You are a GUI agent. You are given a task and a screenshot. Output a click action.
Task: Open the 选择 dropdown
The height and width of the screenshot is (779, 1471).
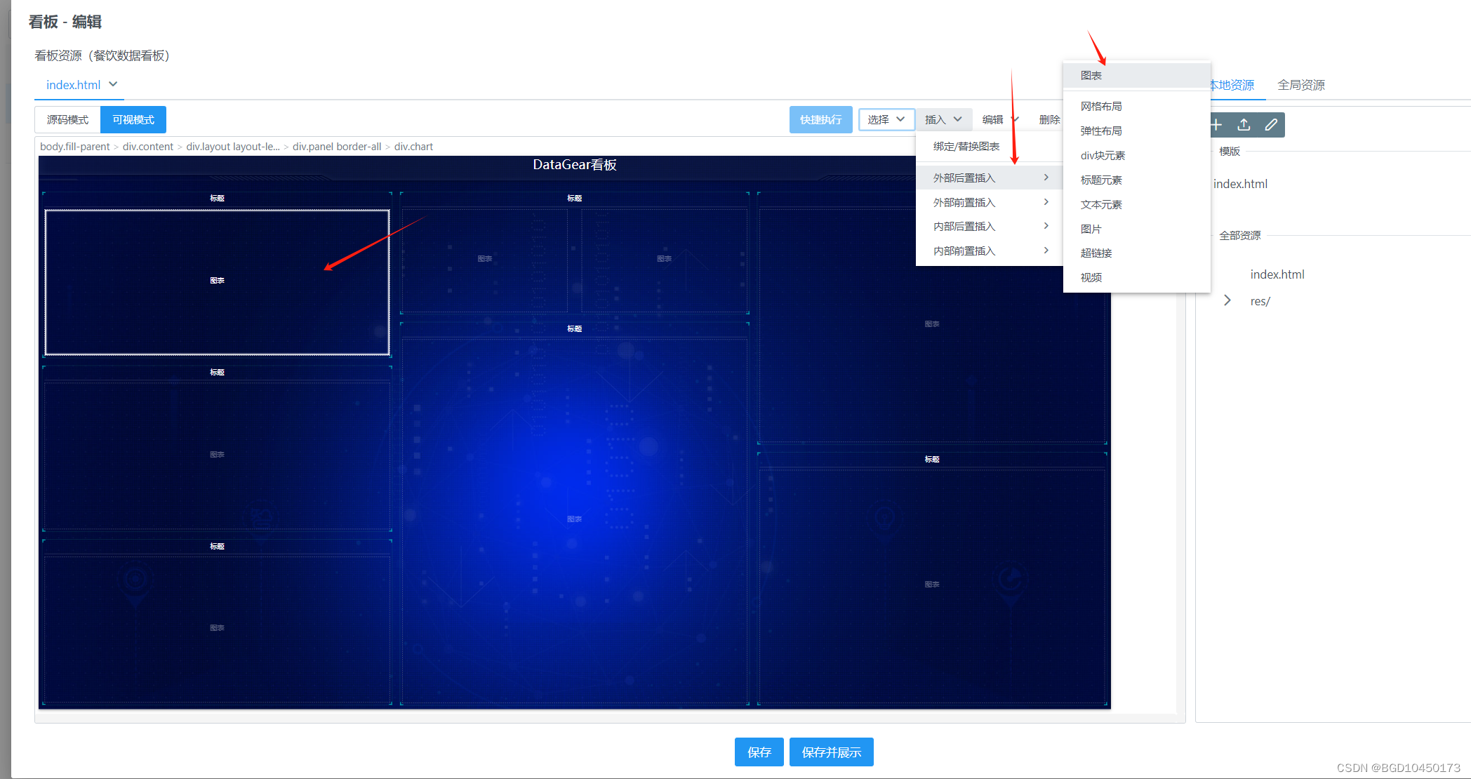pos(886,119)
